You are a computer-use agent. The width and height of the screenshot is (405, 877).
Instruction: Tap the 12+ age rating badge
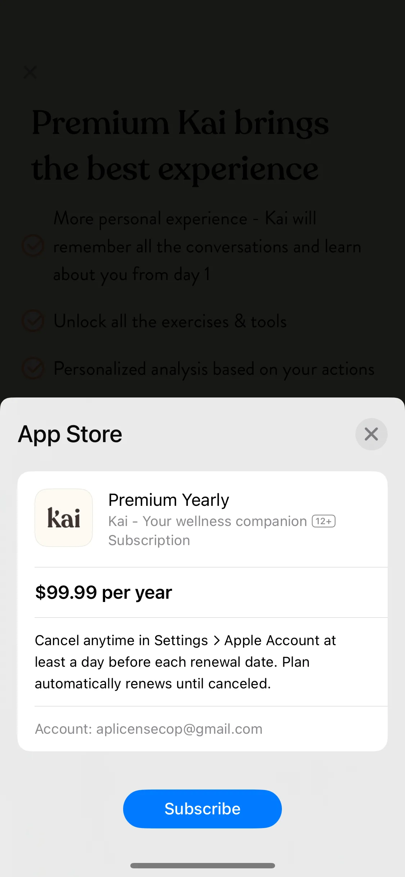coord(324,521)
